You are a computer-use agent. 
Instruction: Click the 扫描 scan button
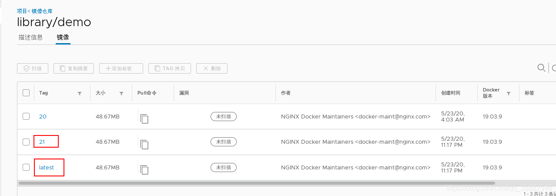tap(33, 68)
